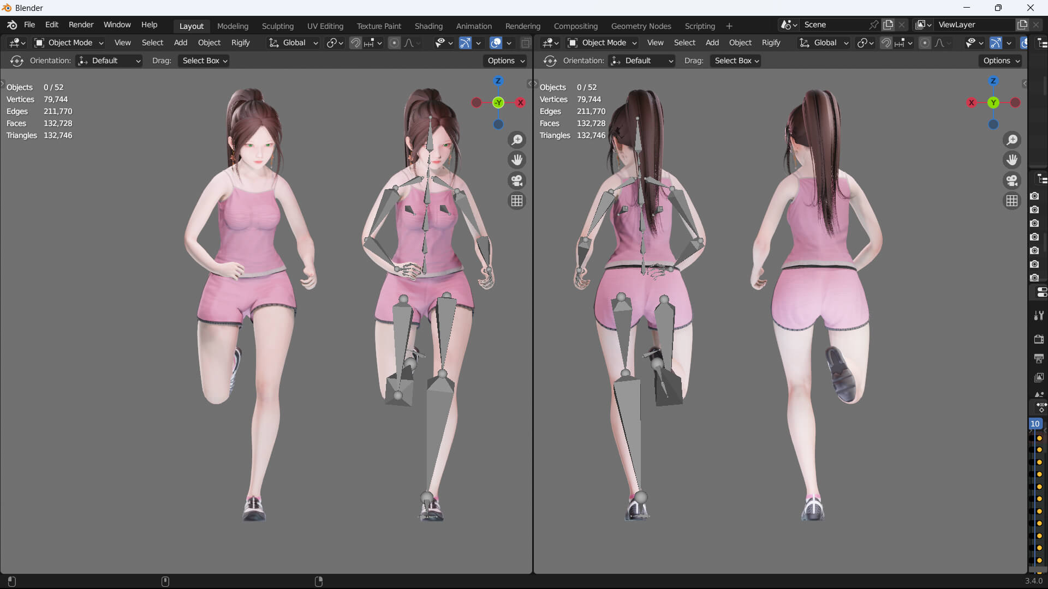1048x589 pixels.
Task: Open the Tool properties tab icon
Action: 1039,316
